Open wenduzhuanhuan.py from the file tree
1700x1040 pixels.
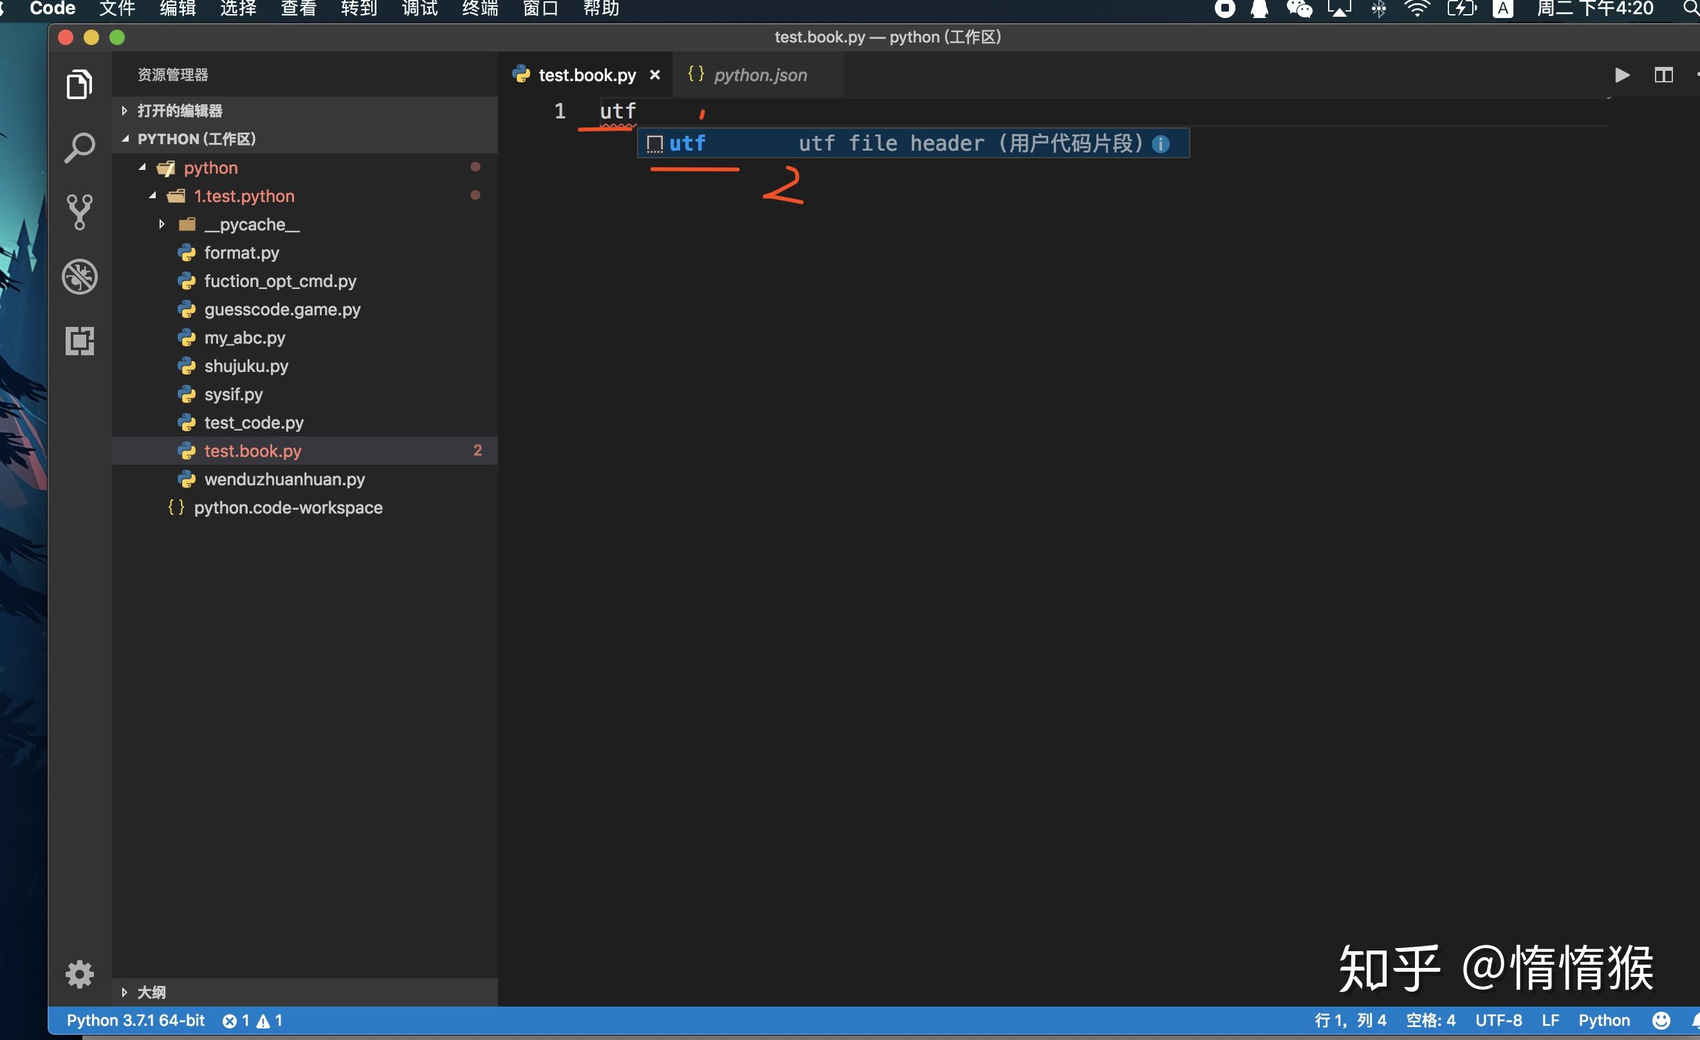click(285, 479)
